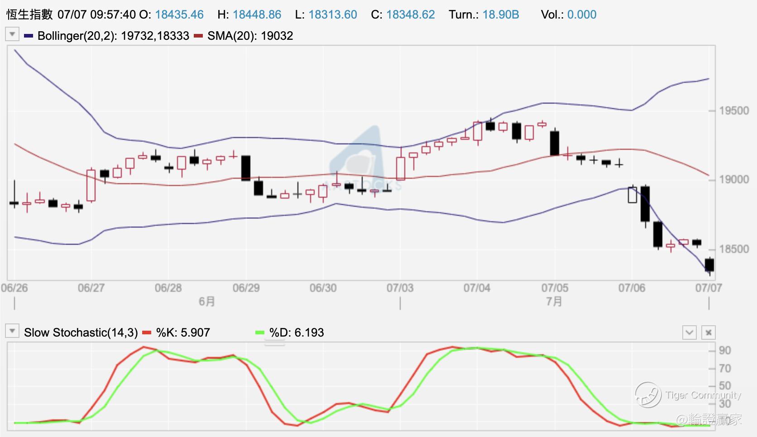Click the 06/26 date axis label
Image resolution: width=757 pixels, height=437 pixels.
click(x=14, y=288)
